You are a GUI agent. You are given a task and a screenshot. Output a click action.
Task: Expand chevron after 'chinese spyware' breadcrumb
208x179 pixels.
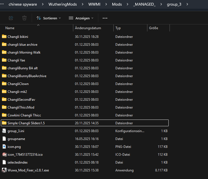43,4
